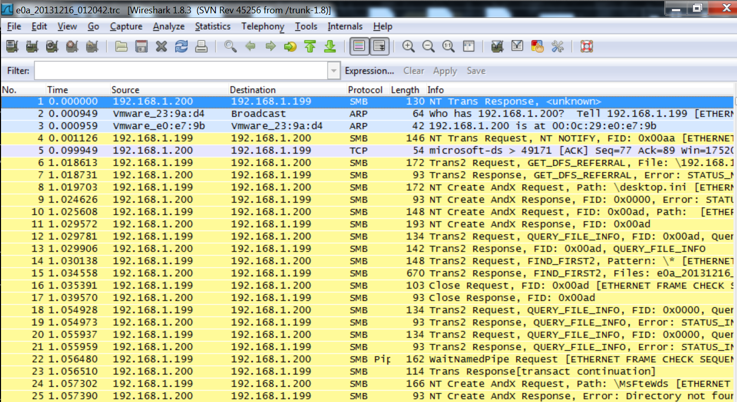Select packet 23 'Trans Response[transact continuation]'

point(368,371)
